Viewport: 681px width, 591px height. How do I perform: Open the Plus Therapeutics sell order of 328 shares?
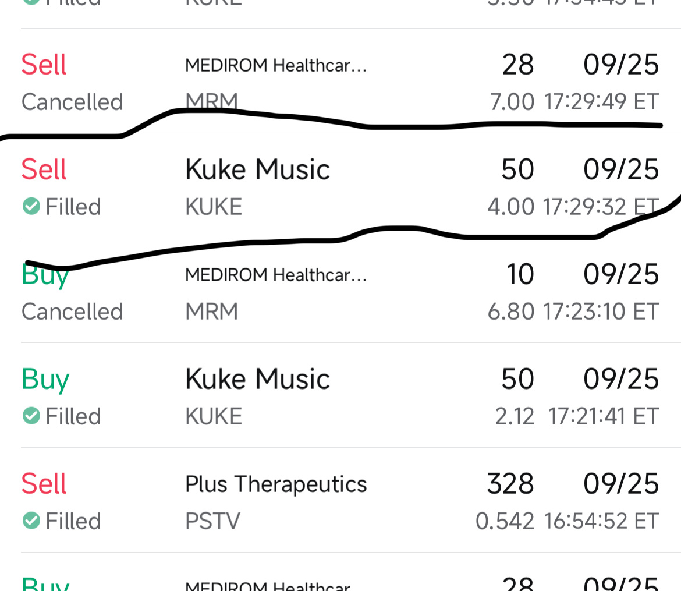340,500
